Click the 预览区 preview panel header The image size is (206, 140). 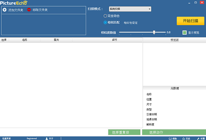[174, 40]
